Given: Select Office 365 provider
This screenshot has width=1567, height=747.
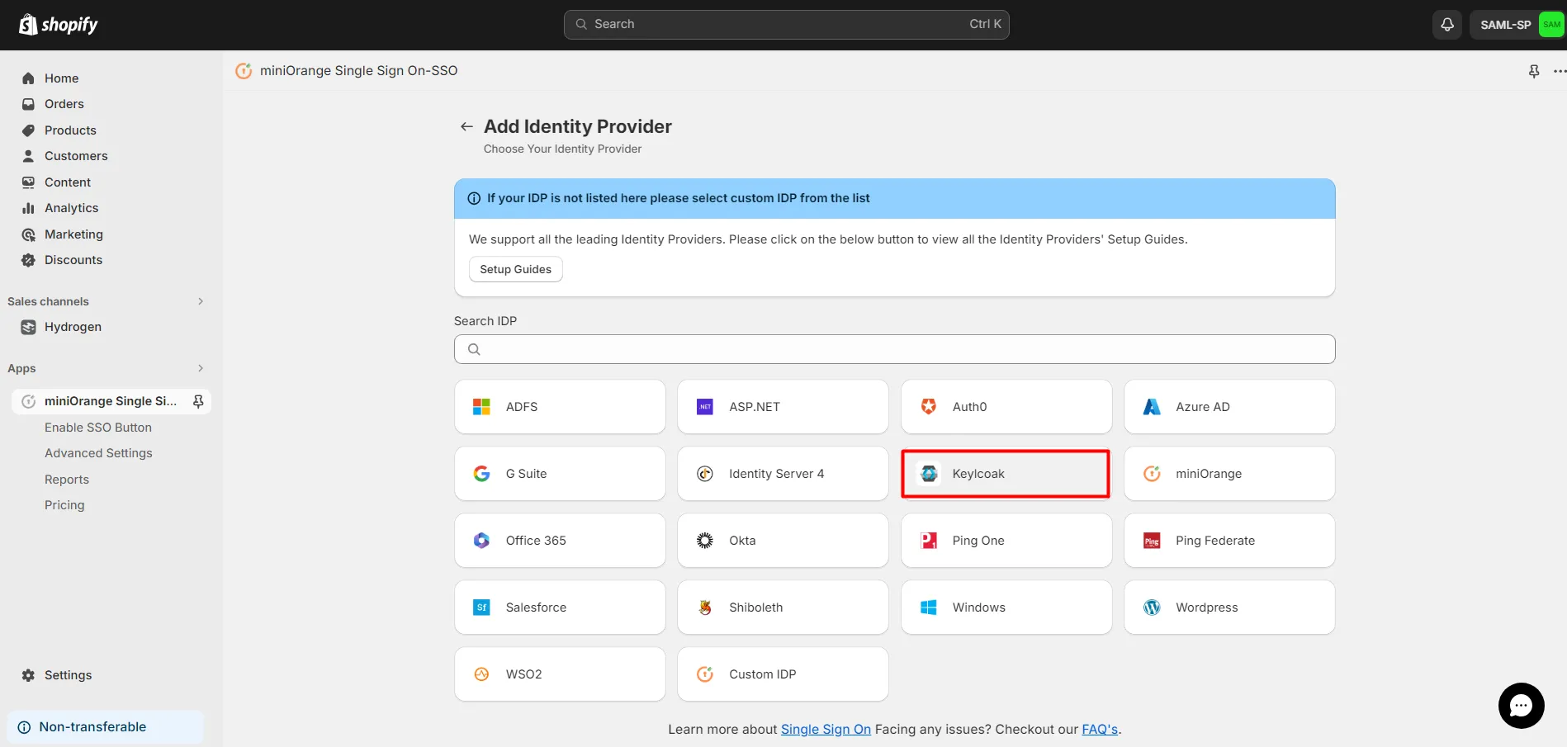Looking at the screenshot, I should (x=560, y=541).
